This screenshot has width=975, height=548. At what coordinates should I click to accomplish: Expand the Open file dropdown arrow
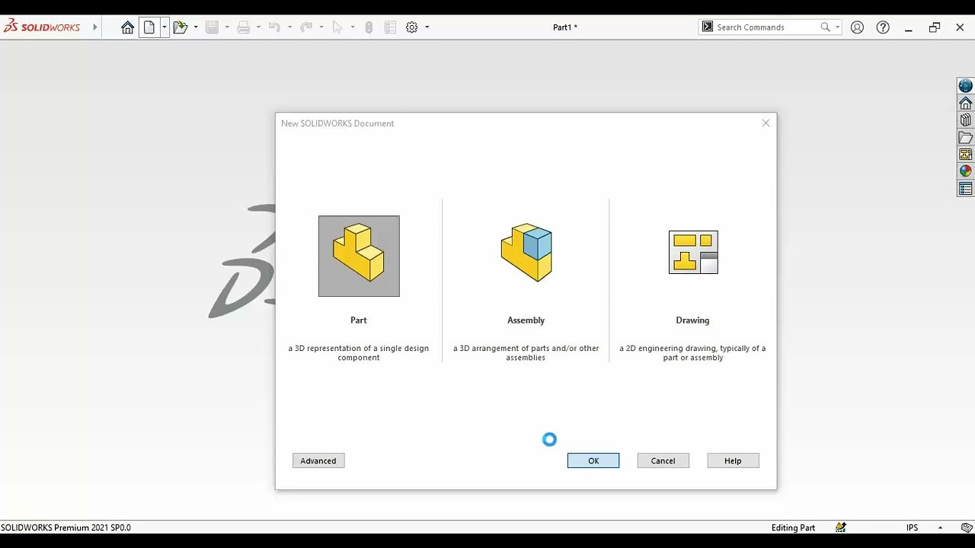pos(196,27)
